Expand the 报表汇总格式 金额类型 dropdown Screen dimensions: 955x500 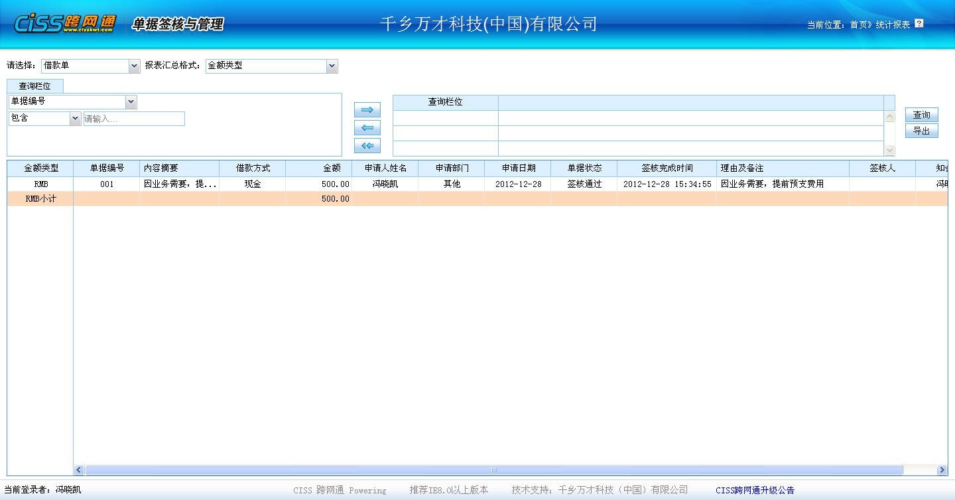pos(332,66)
